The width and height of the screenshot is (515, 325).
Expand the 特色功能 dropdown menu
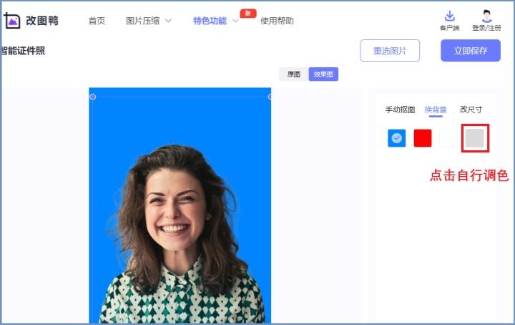[x=215, y=21]
